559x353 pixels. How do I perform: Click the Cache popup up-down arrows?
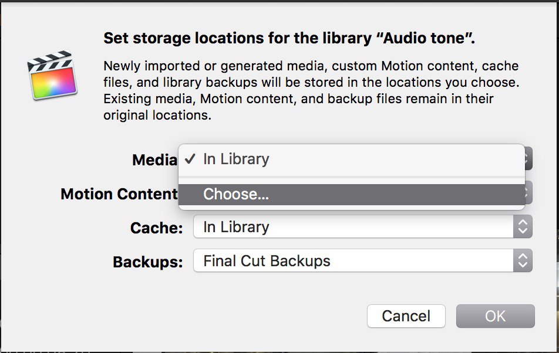click(x=523, y=227)
